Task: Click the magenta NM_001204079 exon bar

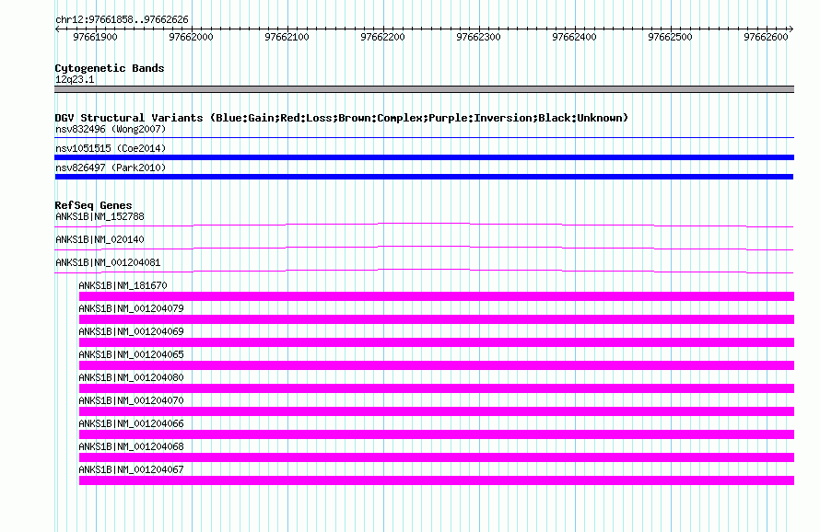Action: pyautogui.click(x=436, y=319)
